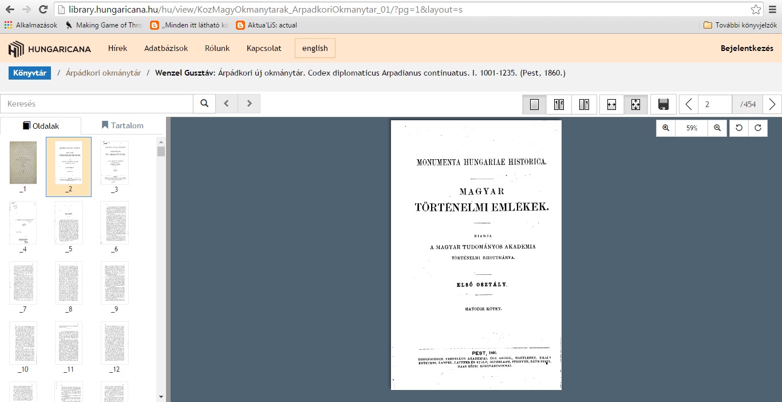
Task: Click the page number input field
Action: coord(715,104)
